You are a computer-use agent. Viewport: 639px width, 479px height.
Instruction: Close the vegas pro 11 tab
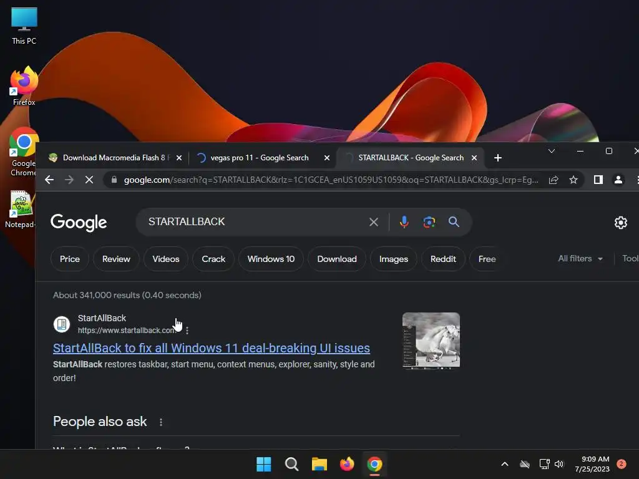(x=327, y=158)
